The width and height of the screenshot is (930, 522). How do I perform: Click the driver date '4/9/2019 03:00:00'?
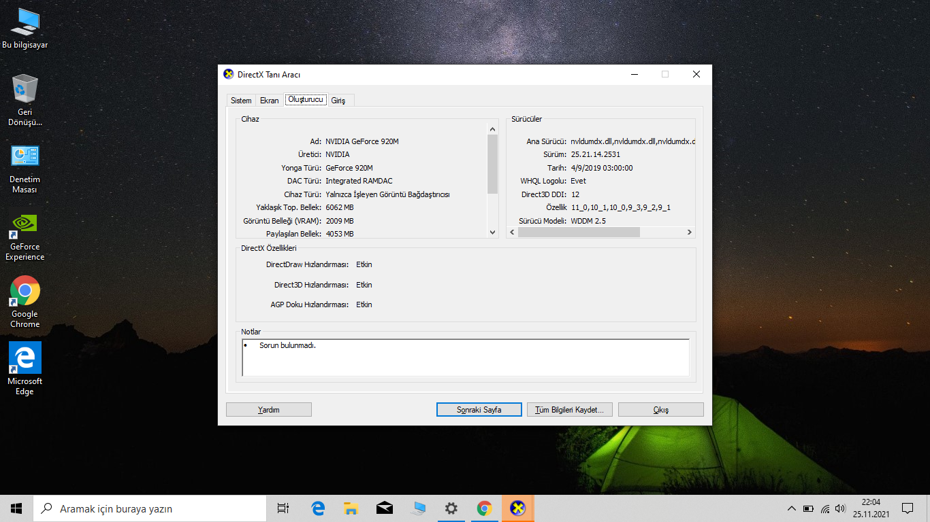click(602, 168)
